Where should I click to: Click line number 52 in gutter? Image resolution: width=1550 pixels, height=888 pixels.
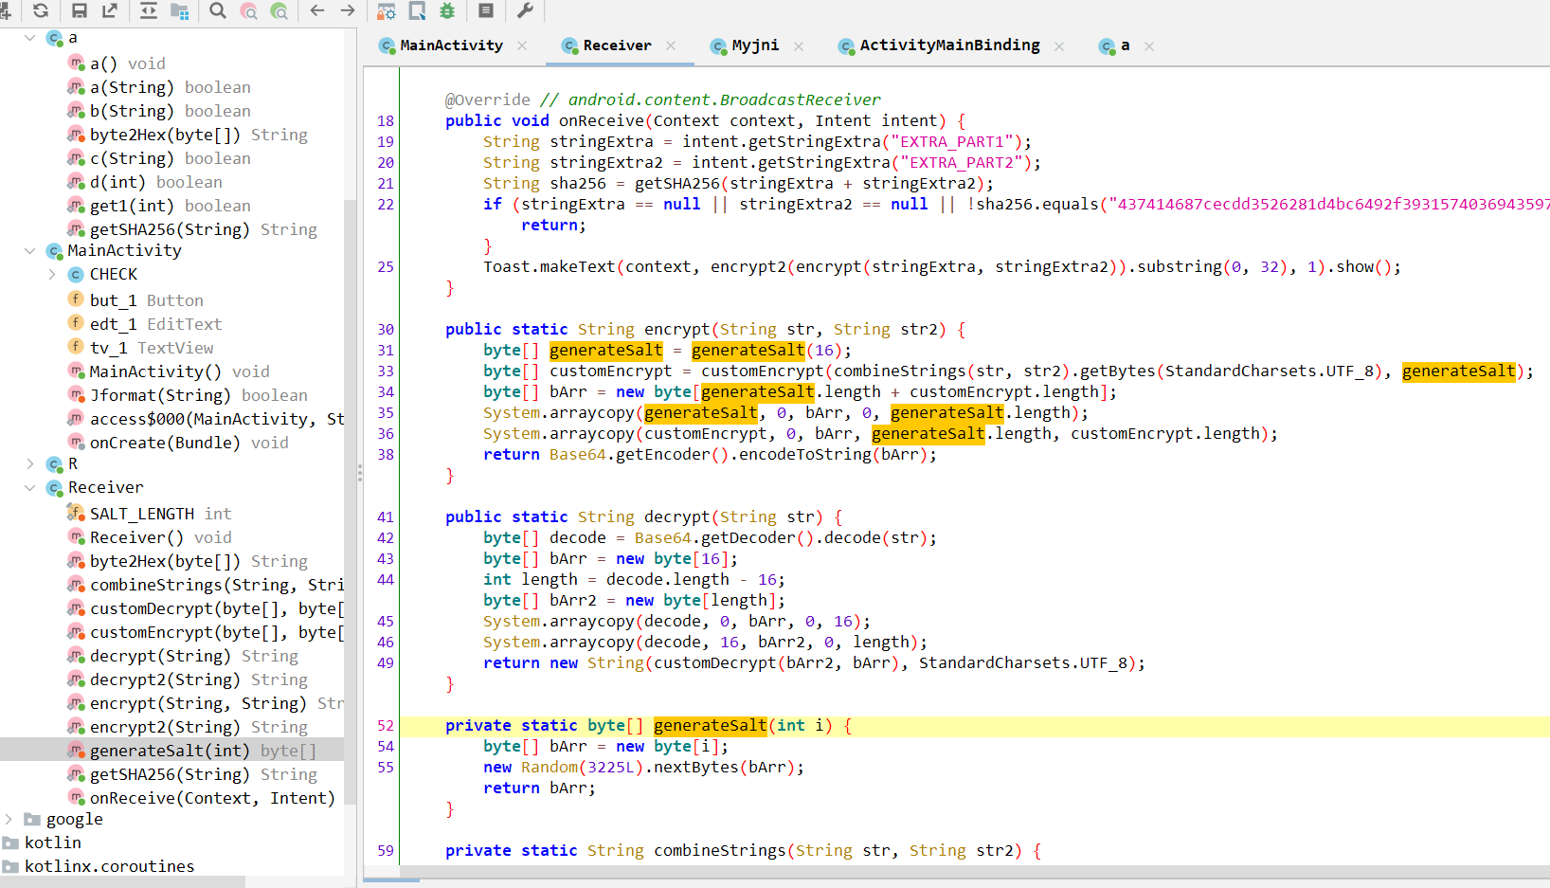[386, 726]
